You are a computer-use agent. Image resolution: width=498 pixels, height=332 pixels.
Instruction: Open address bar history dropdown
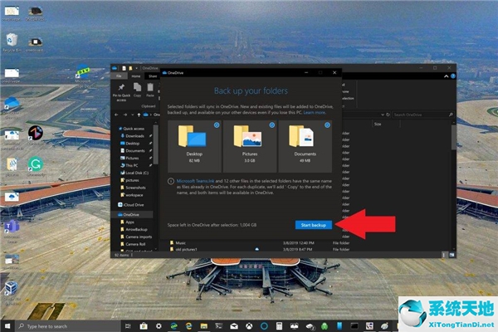coord(383,115)
